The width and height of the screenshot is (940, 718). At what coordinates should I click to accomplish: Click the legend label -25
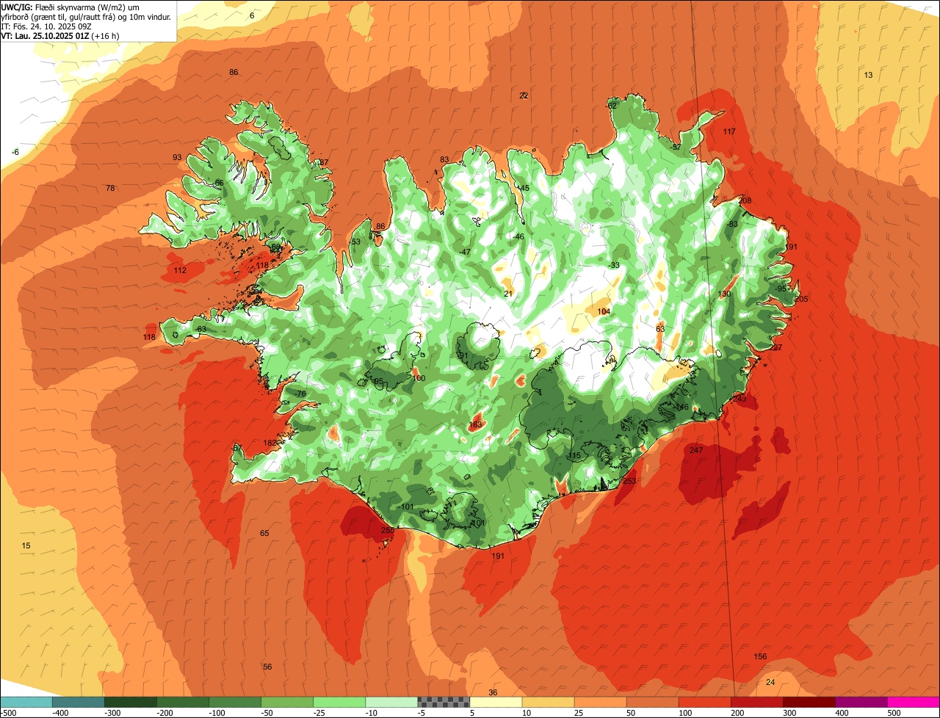[321, 712]
